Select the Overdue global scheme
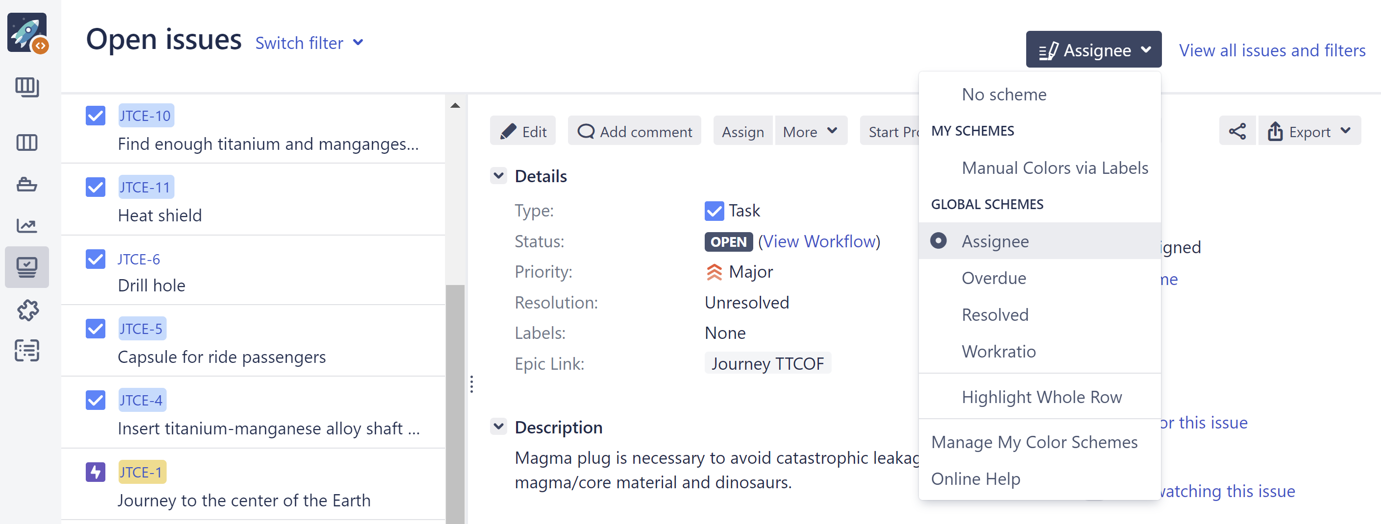Image resolution: width=1381 pixels, height=524 pixels. (993, 278)
